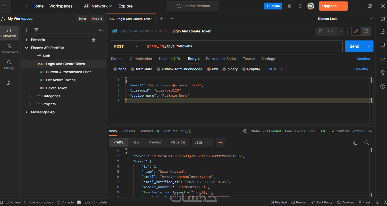Open the settings gear icon in header

[290, 6]
